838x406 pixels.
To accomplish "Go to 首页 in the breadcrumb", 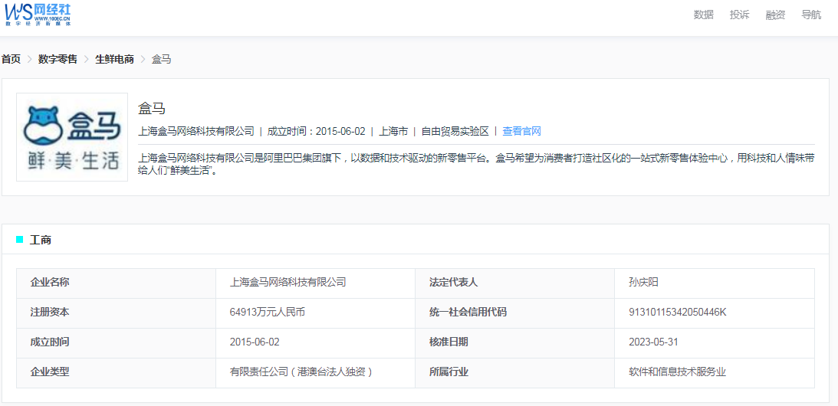I will coord(11,59).
